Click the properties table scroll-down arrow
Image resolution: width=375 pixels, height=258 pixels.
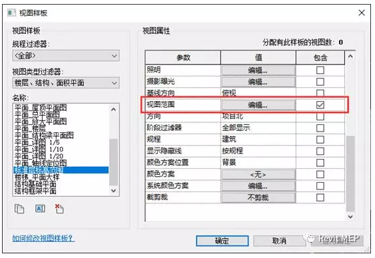click(x=350, y=217)
